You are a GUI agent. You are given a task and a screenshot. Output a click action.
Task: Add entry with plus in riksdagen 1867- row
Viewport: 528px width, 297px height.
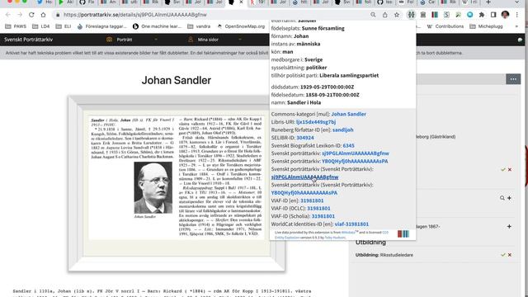tap(509, 227)
